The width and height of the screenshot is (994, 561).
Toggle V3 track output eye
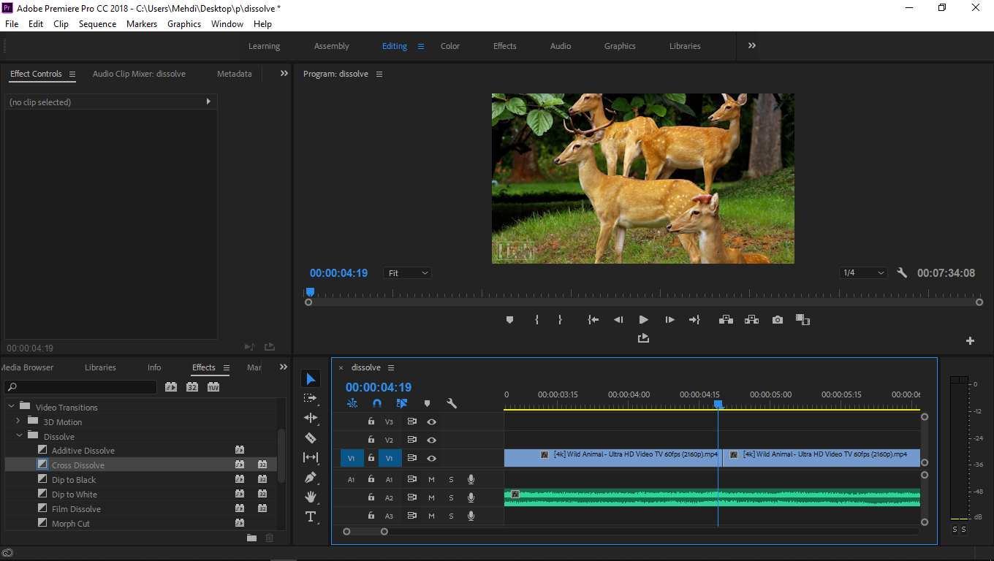pyautogui.click(x=432, y=421)
